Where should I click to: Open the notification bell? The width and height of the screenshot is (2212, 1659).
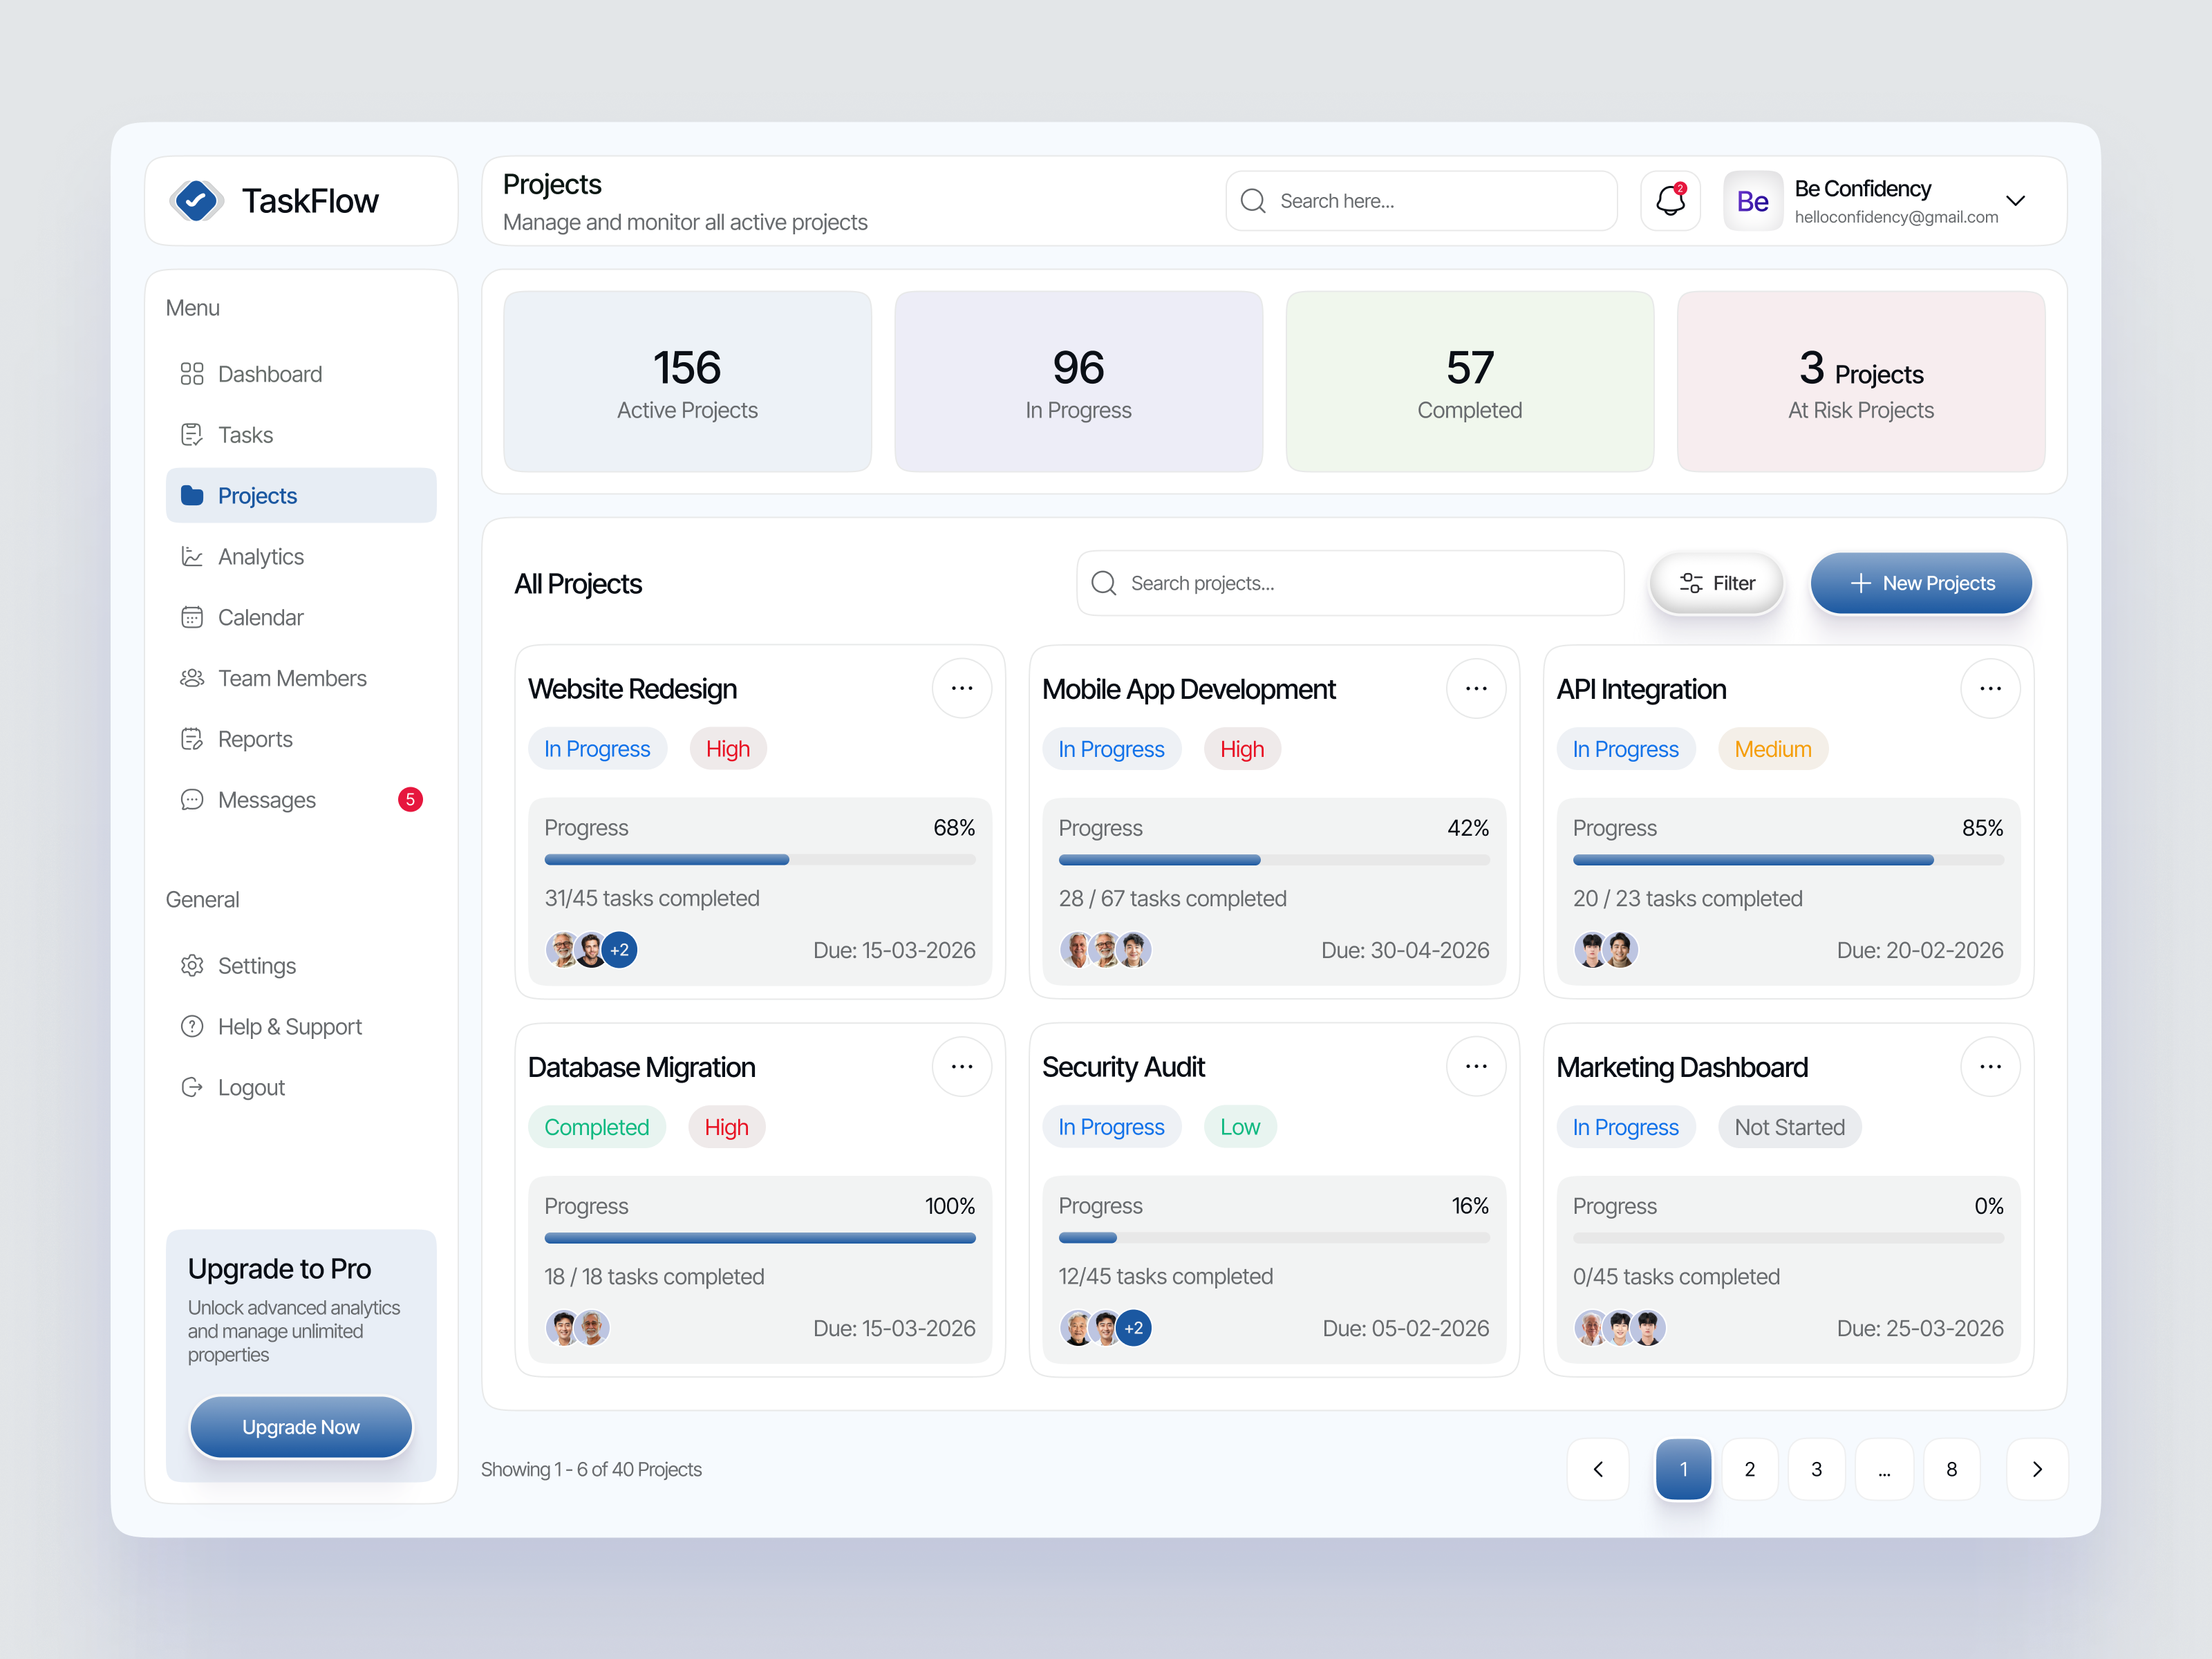(x=1669, y=200)
